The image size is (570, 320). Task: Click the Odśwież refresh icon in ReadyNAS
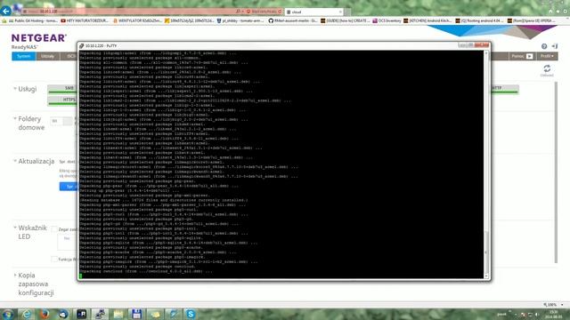click(547, 68)
